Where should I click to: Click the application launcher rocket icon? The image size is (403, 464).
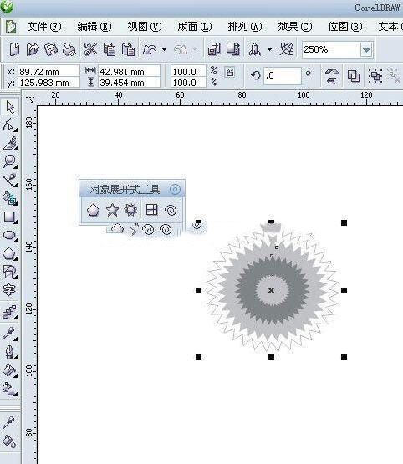click(x=255, y=49)
